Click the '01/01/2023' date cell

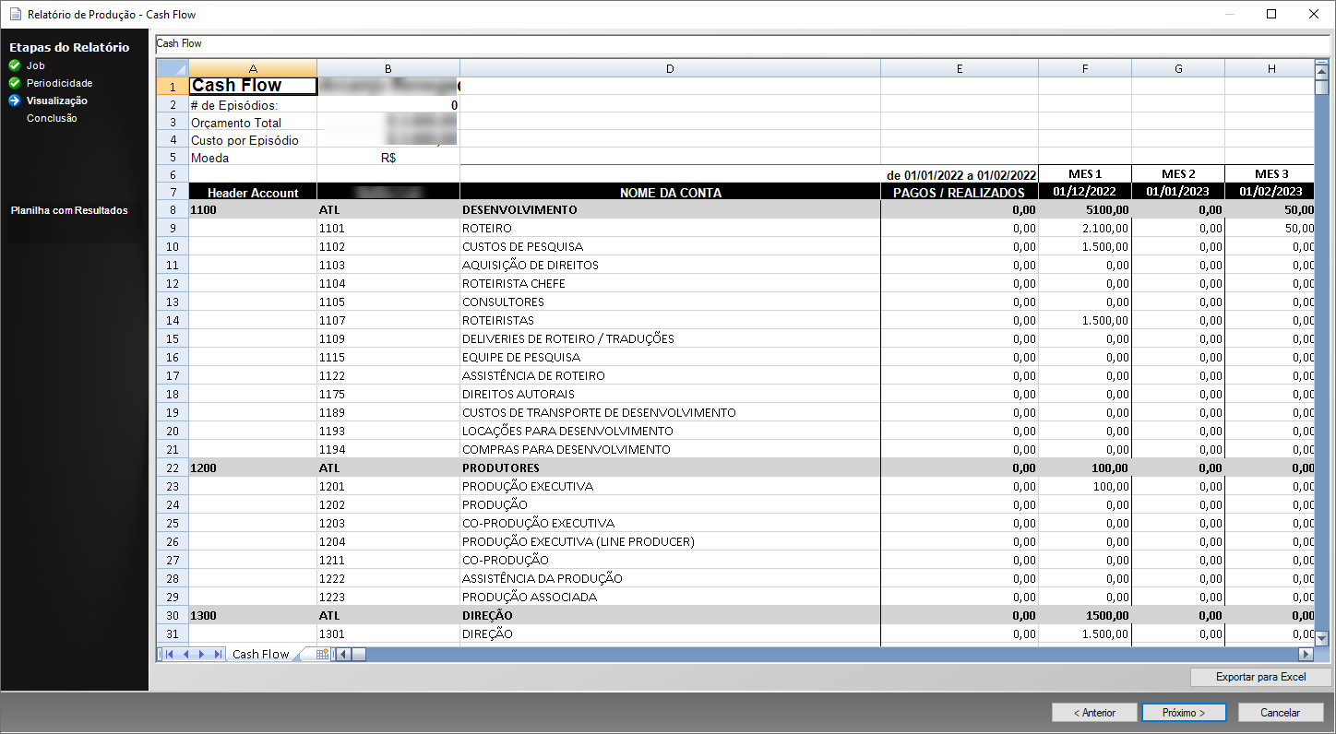tap(1178, 192)
